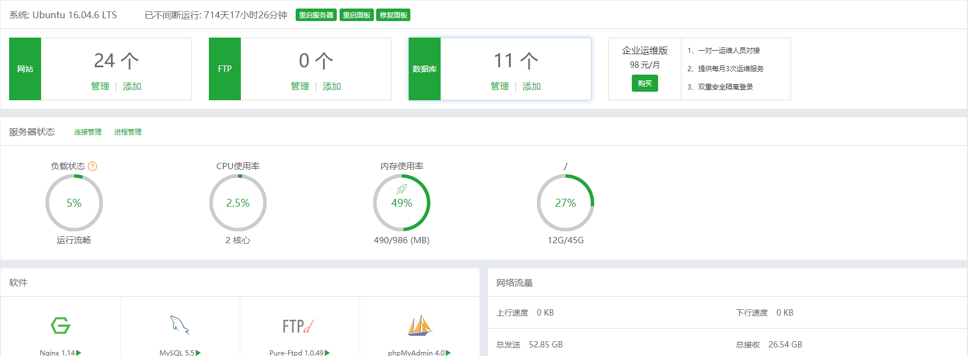968x356 pixels.
Task: Click the play arrow beside phpMyAdmin 4.0
Action: [x=448, y=353]
